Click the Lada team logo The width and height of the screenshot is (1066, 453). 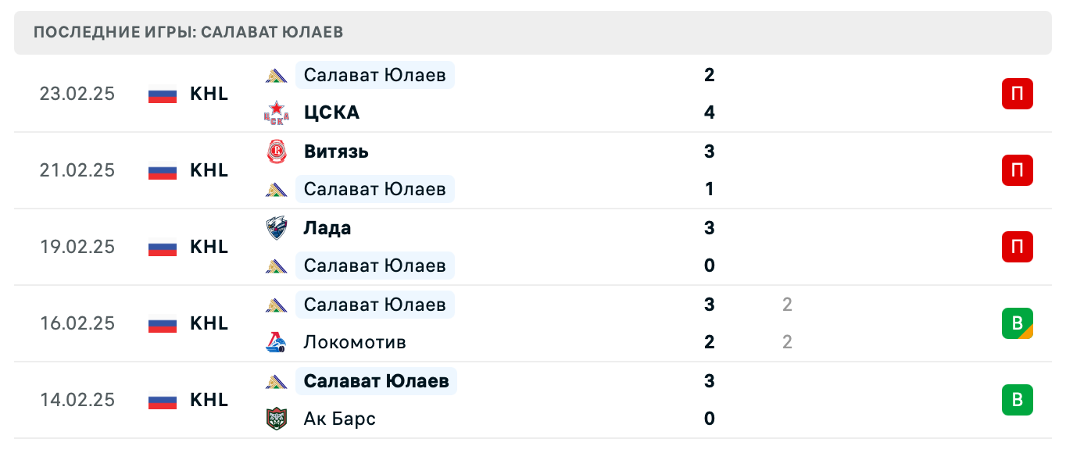tap(277, 228)
